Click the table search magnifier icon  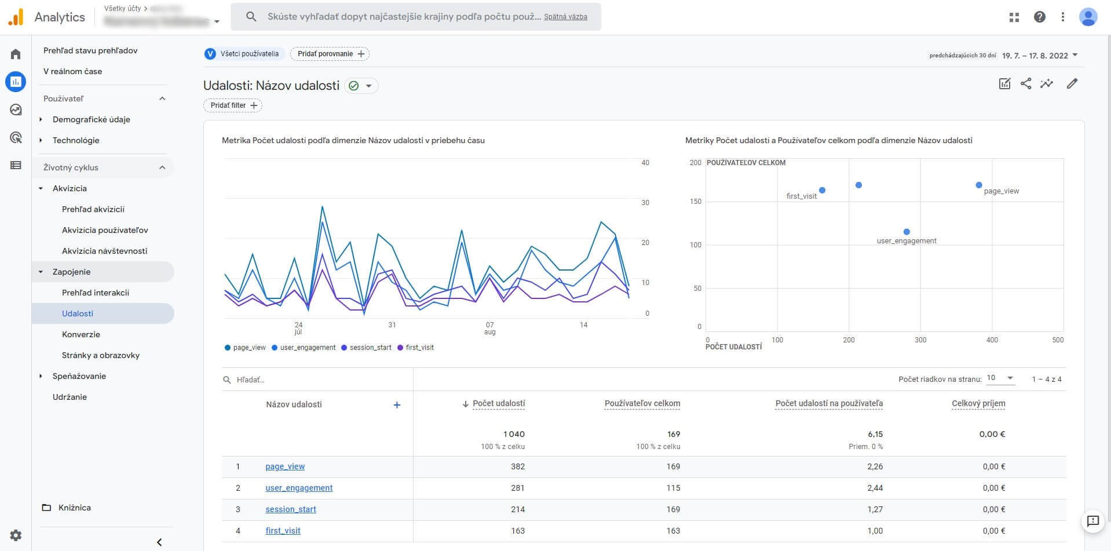227,380
